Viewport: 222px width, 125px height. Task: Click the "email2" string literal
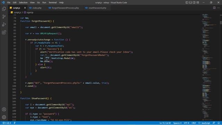75,27
